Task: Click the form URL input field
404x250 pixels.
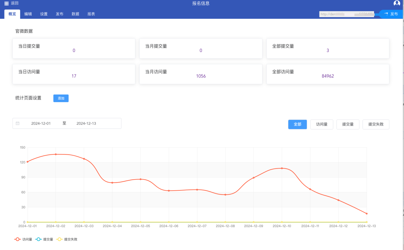Action: pos(348,14)
